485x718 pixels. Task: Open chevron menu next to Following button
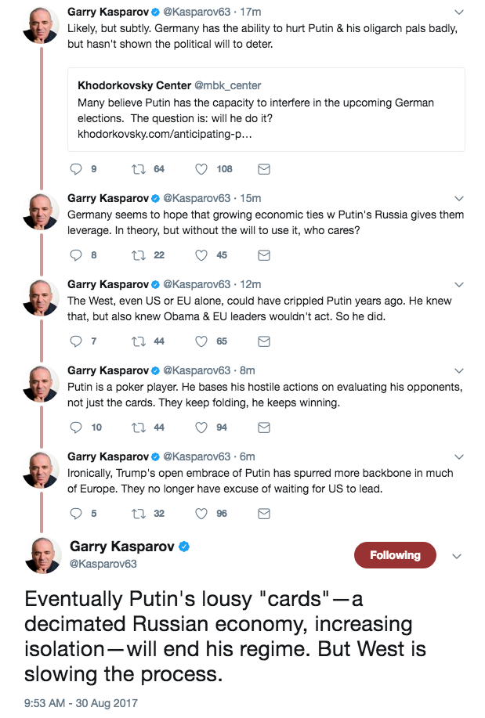click(x=457, y=556)
